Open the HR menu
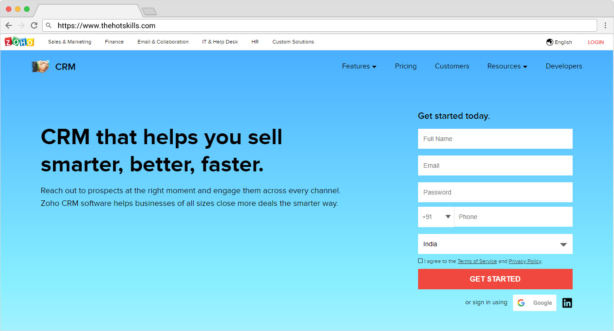614x331 pixels. coord(255,42)
